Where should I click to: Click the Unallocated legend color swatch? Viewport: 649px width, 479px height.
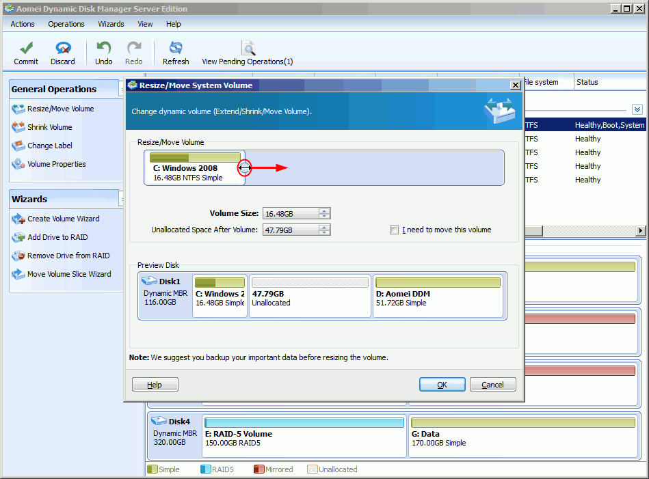point(313,469)
